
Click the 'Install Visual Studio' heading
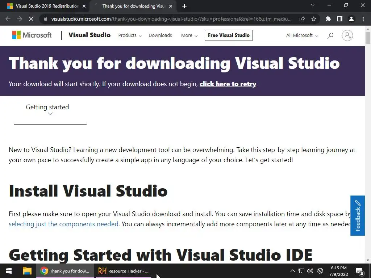pyautogui.click(x=88, y=191)
